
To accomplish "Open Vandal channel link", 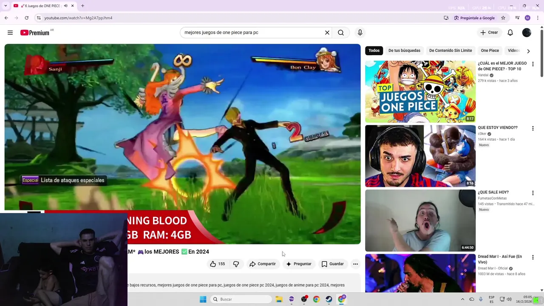I will pyautogui.click(x=483, y=75).
